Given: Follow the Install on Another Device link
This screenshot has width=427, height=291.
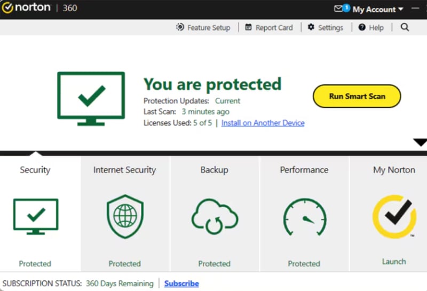Looking at the screenshot, I should point(263,123).
